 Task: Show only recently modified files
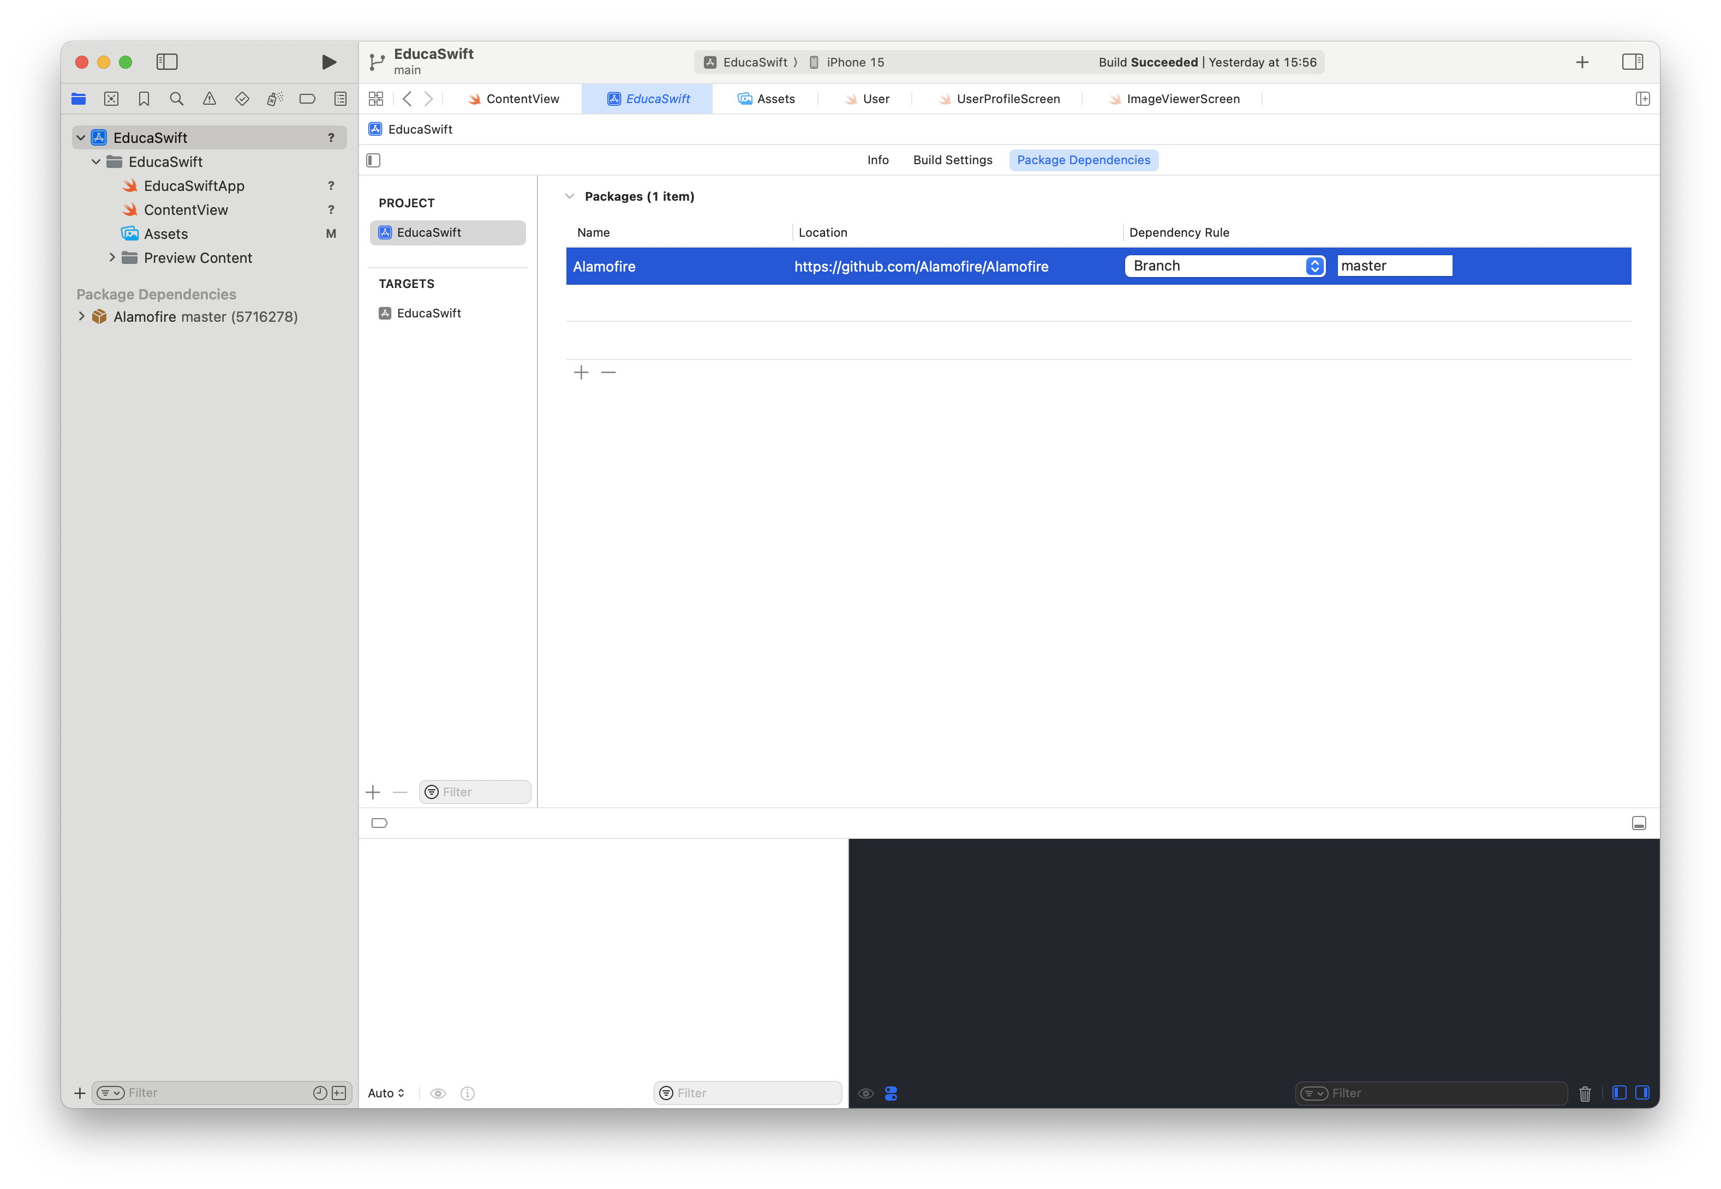point(320,1093)
